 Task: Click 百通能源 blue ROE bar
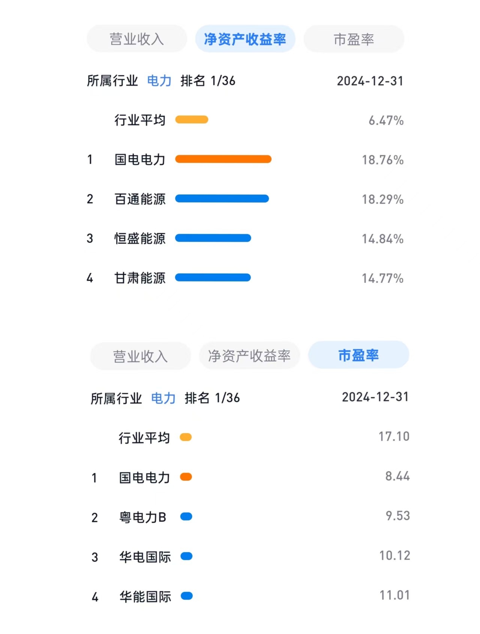pyautogui.click(x=222, y=198)
